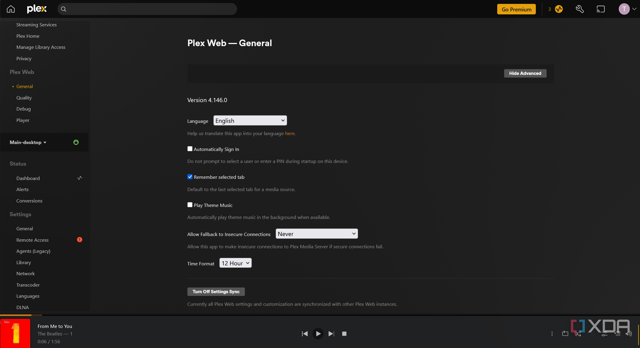Focus the Plex search field
The height and width of the screenshot is (348, 640).
pyautogui.click(x=147, y=9)
